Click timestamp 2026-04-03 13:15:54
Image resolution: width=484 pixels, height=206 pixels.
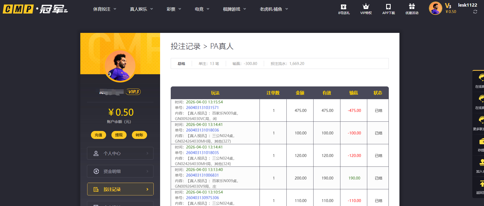pos(205,102)
